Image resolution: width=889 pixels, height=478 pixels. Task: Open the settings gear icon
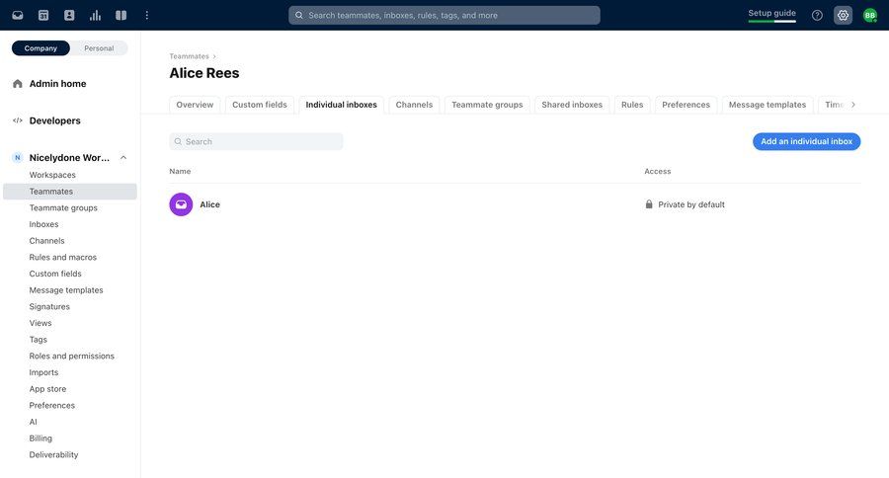[844, 16]
